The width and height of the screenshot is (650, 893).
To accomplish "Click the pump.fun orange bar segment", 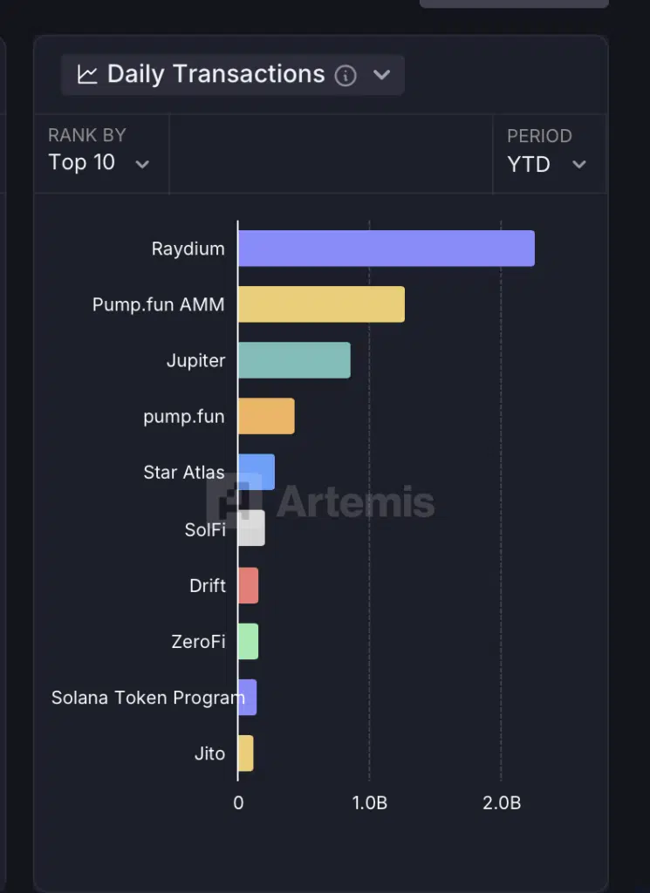I will [266, 417].
